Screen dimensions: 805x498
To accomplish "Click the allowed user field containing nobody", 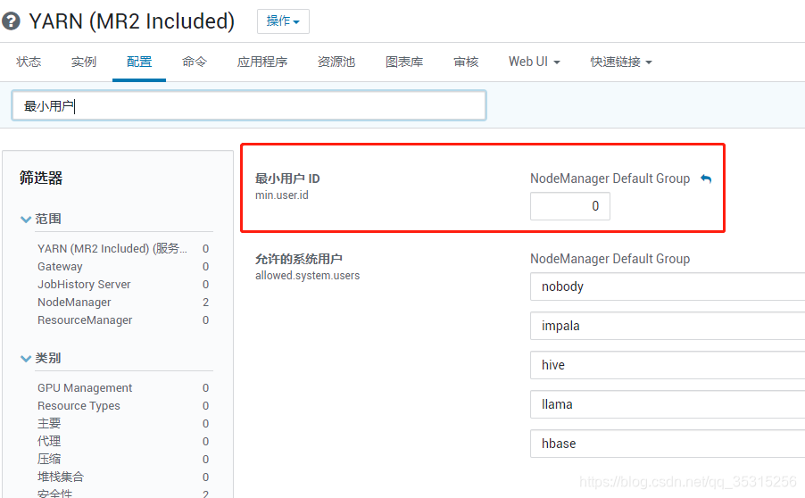I will coord(668,286).
